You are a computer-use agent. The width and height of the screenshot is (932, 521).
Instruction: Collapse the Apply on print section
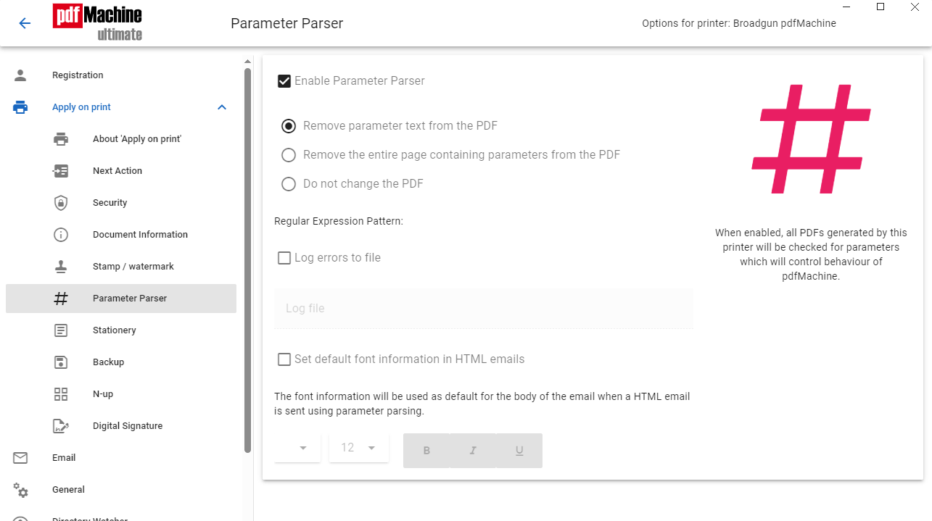[x=222, y=107]
